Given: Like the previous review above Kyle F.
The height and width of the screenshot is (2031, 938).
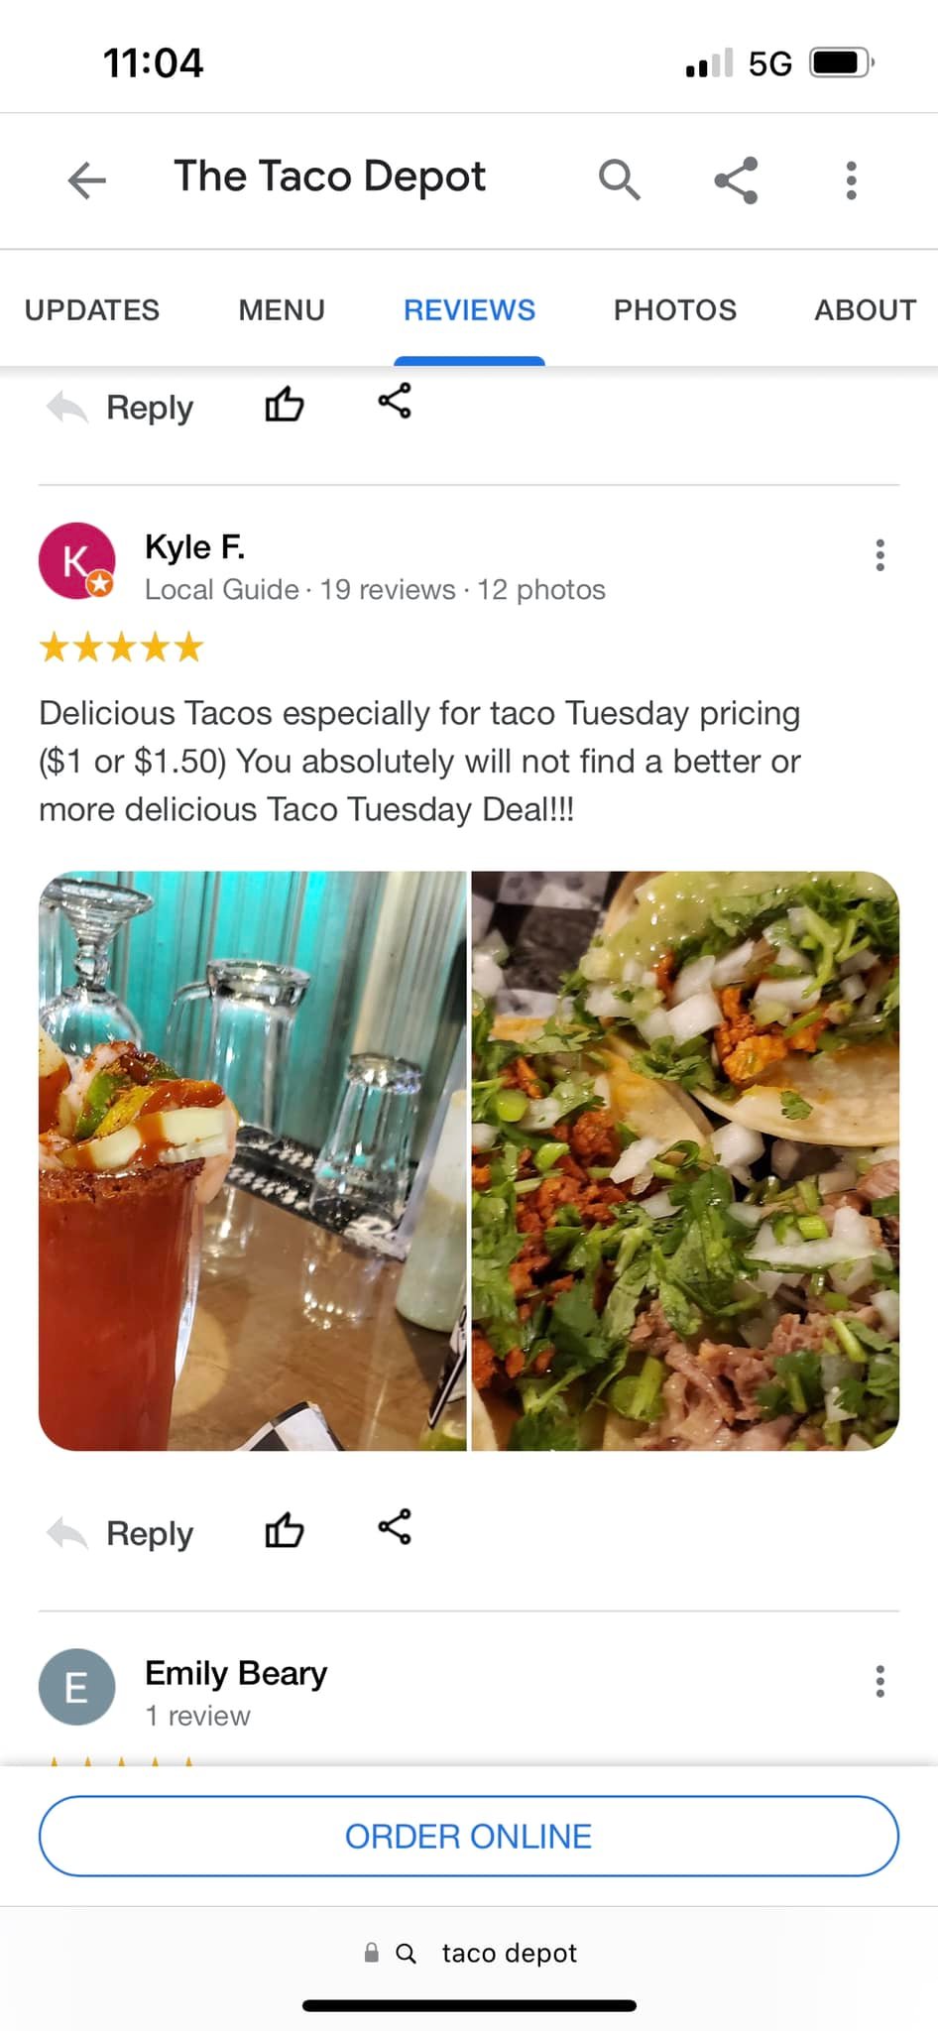Looking at the screenshot, I should 284,404.
